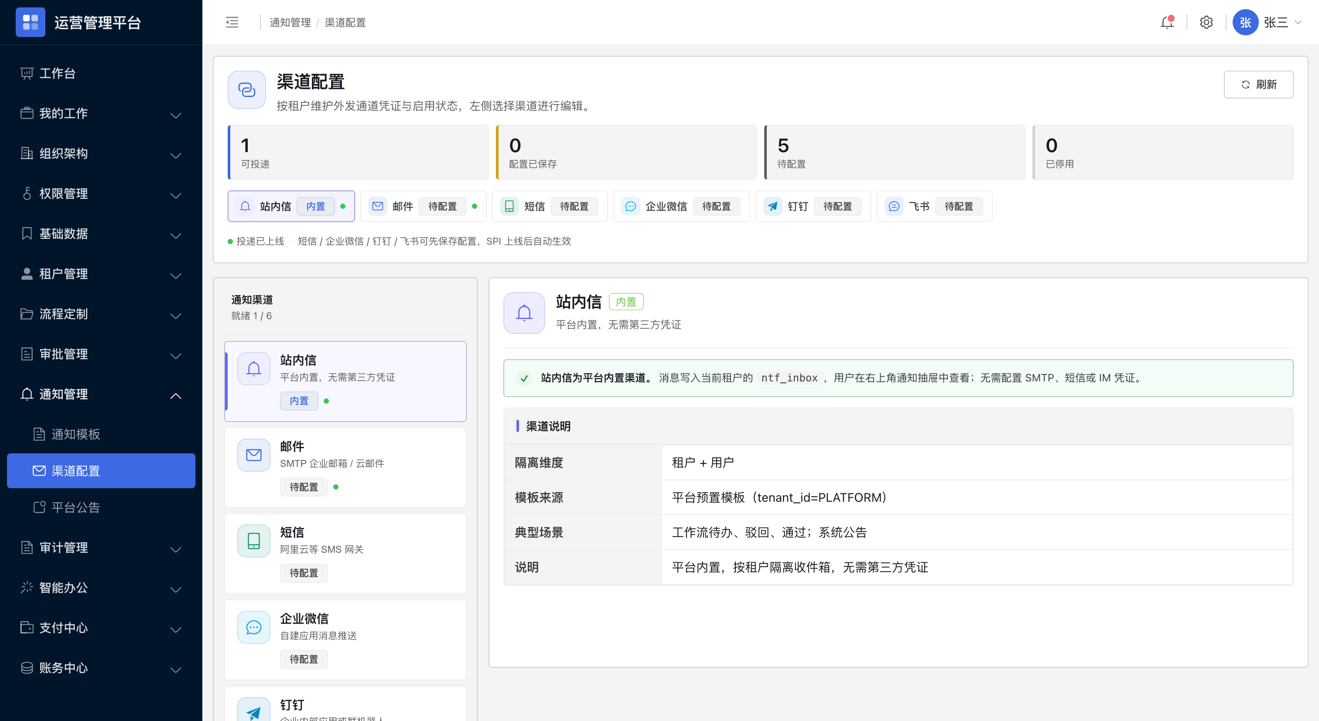Viewport: 1319px width, 721px height.
Task: Click the 可投递 stat card
Action: (358, 153)
